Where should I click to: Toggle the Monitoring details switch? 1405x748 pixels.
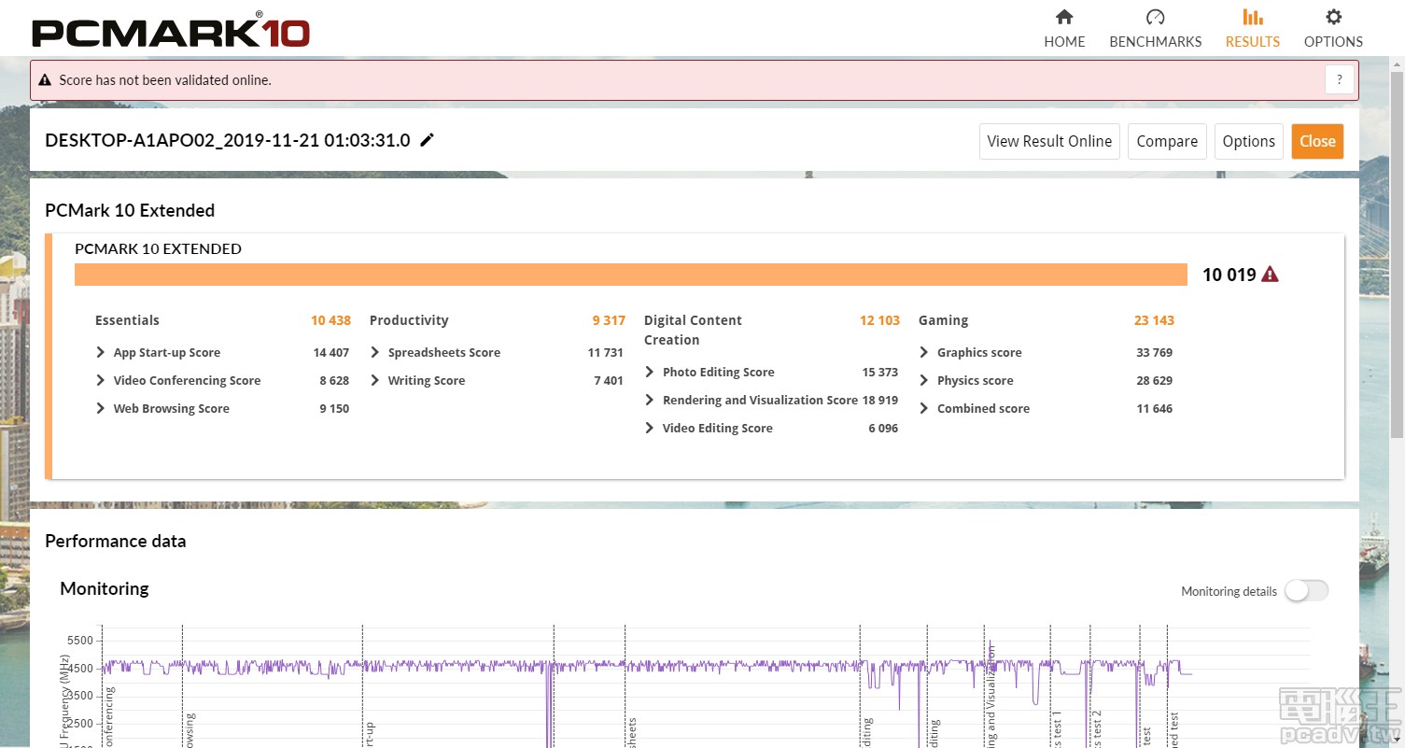1306,590
